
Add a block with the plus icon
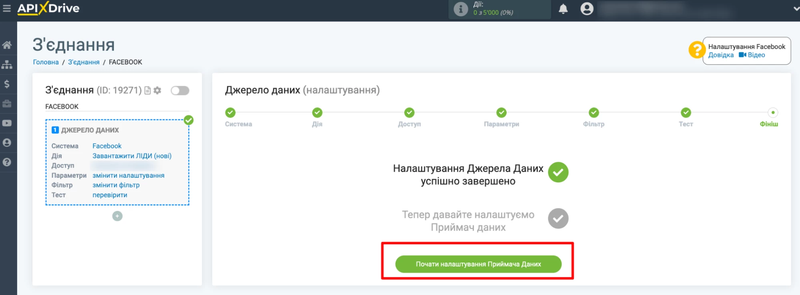point(117,216)
